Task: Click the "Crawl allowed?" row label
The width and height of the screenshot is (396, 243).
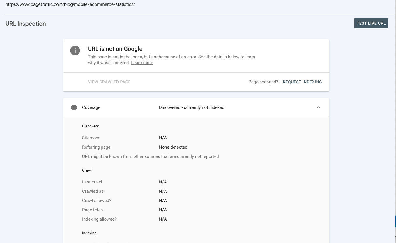Action: click(96, 201)
